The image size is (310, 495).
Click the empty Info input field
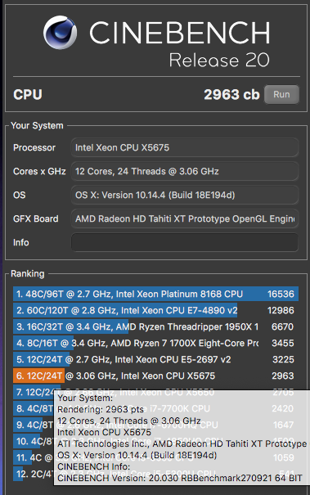tap(185, 242)
